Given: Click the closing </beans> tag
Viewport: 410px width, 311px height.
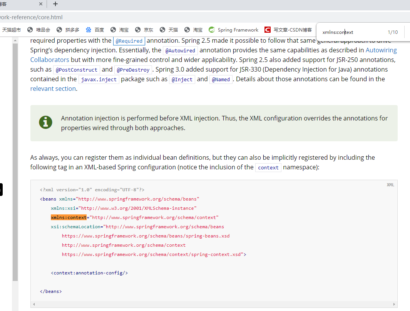Looking at the screenshot, I should 51,291.
